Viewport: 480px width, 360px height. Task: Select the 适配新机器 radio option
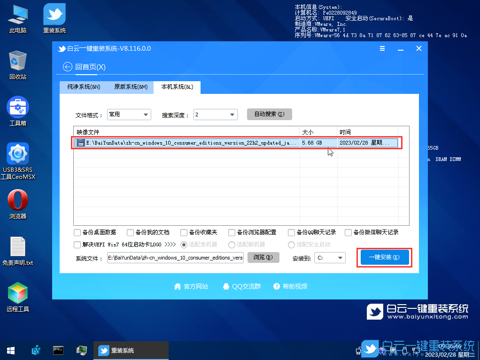click(x=232, y=244)
